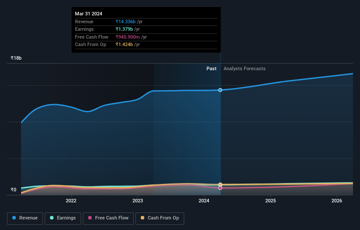Image resolution: width=360 pixels, height=230 pixels.
Task: Toggle the Earnings legend button
Action: pyautogui.click(x=63, y=218)
